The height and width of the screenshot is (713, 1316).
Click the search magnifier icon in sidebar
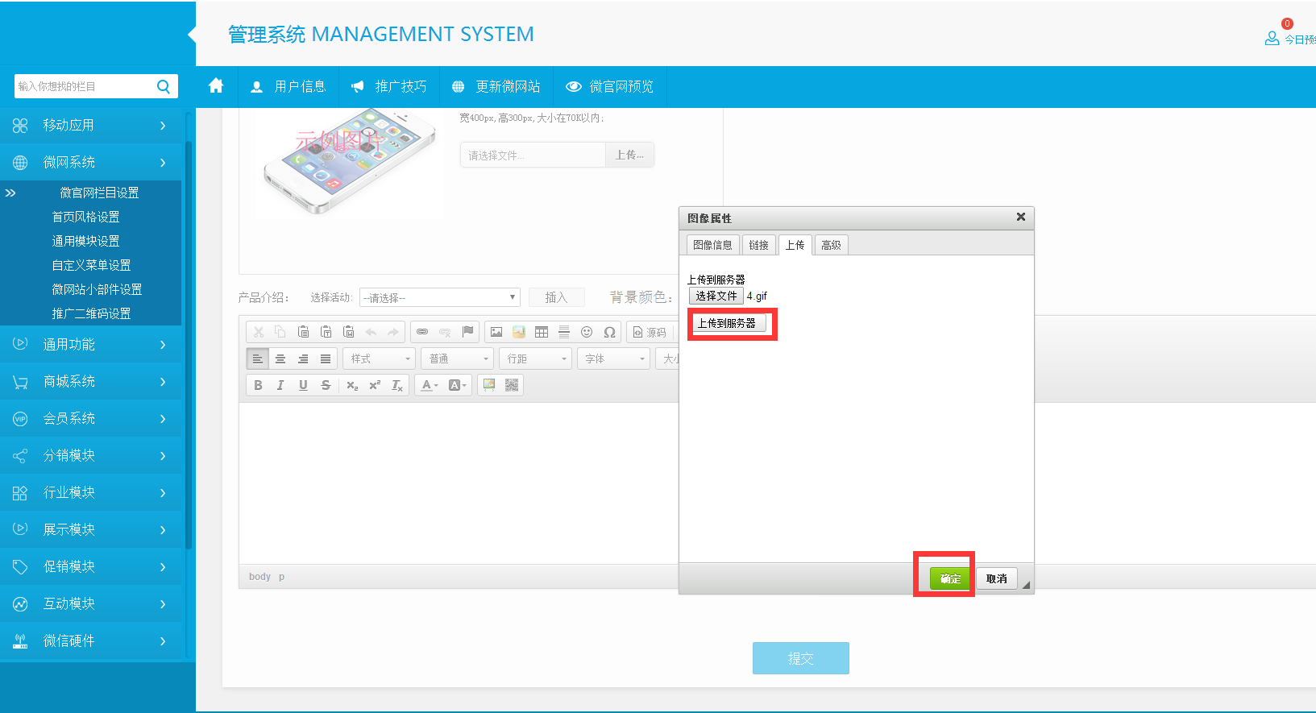(x=164, y=86)
